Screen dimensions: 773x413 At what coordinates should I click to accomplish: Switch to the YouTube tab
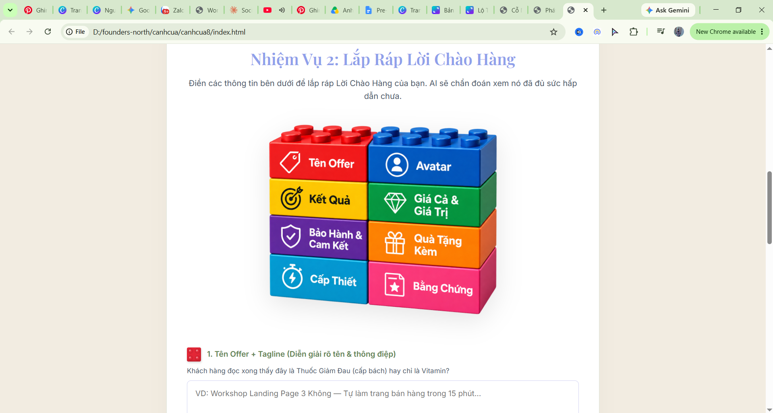pos(268,10)
